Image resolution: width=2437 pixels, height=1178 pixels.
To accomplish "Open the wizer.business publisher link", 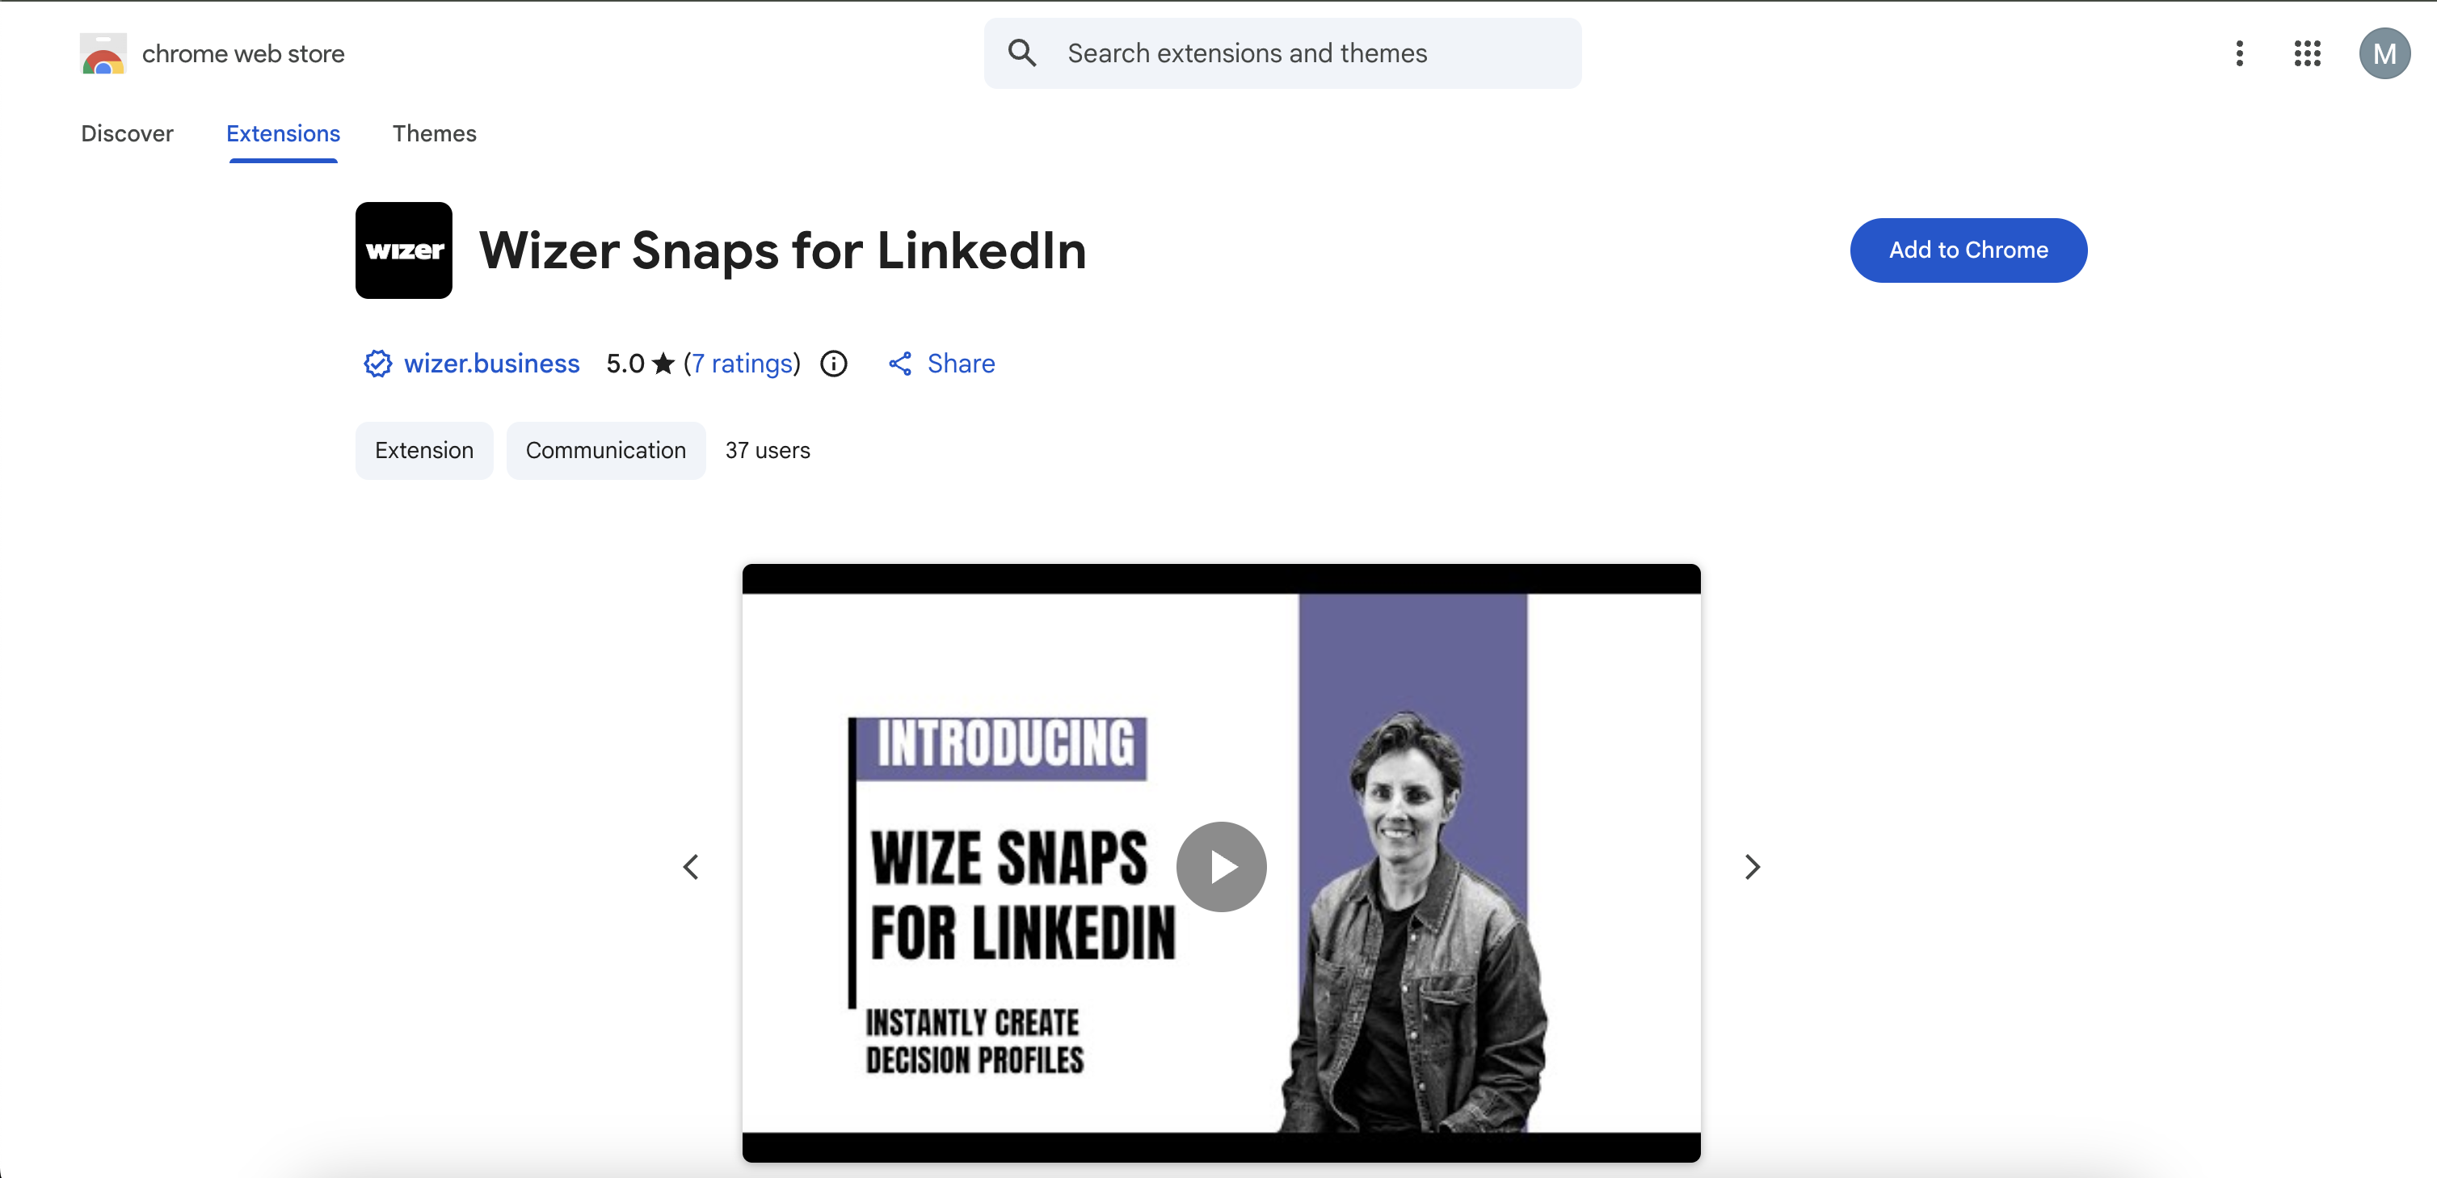I will click(491, 364).
